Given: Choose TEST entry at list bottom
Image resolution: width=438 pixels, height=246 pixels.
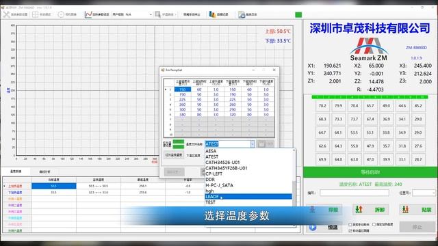Looking at the screenshot, I should click(x=248, y=202).
